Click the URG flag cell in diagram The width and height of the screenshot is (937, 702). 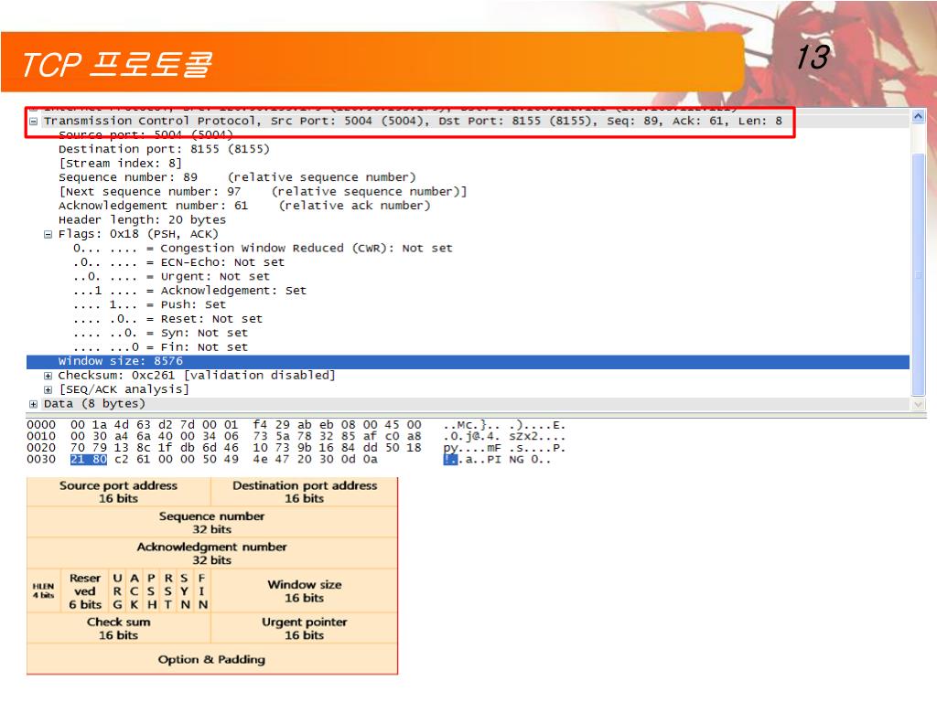(118, 591)
